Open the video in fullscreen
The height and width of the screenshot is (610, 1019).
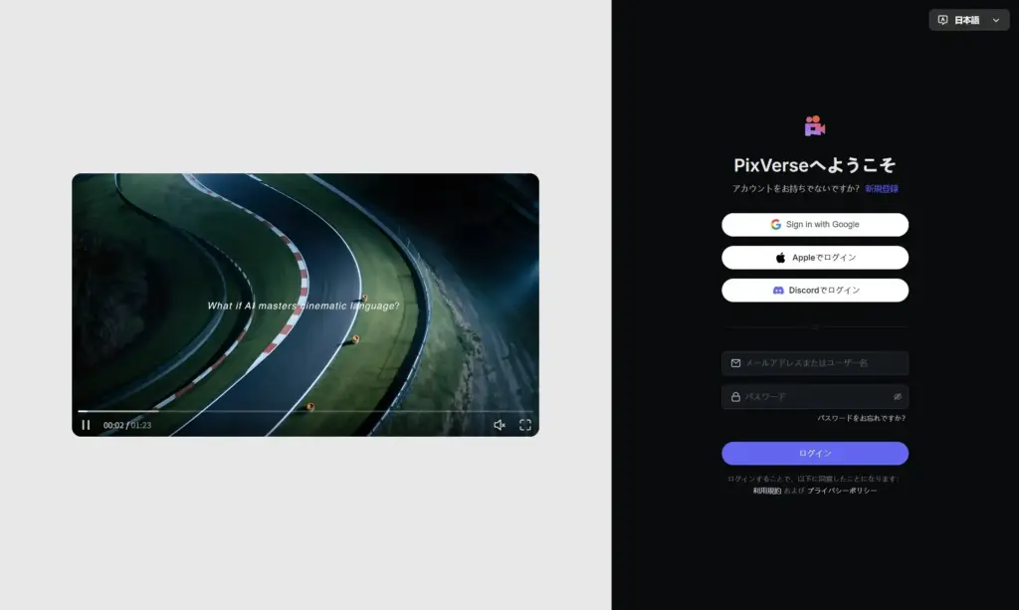pyautogui.click(x=525, y=425)
